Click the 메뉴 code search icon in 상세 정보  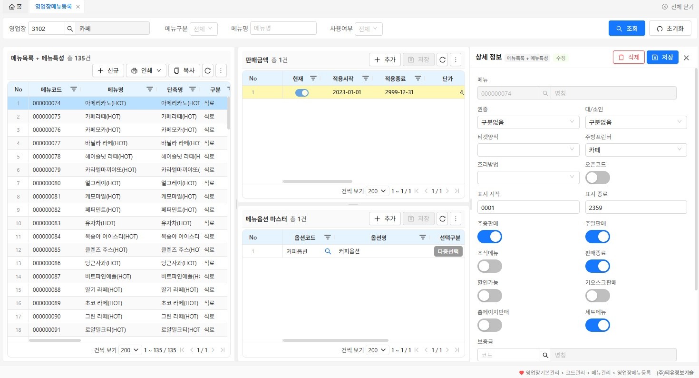545,93
